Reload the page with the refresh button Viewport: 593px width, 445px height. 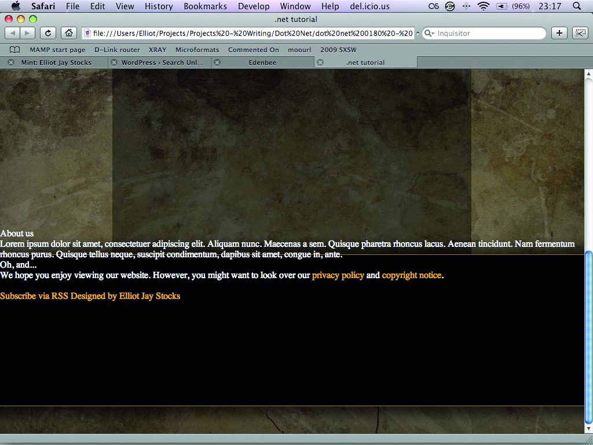click(48, 33)
